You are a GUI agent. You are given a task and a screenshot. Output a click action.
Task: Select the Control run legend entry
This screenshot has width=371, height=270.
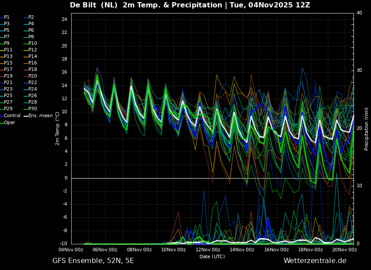tap(12, 116)
